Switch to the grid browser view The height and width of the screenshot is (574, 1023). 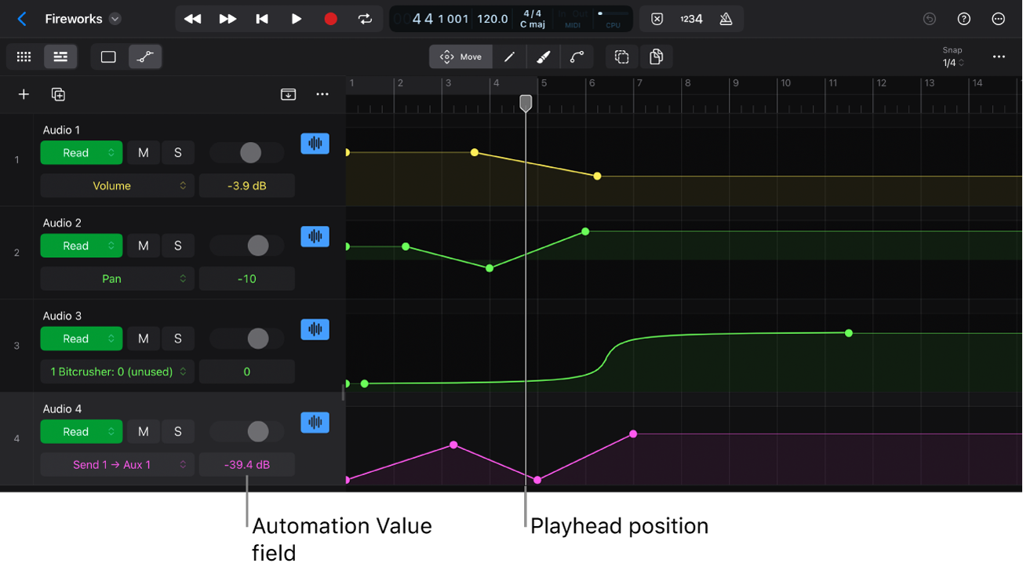pos(24,56)
